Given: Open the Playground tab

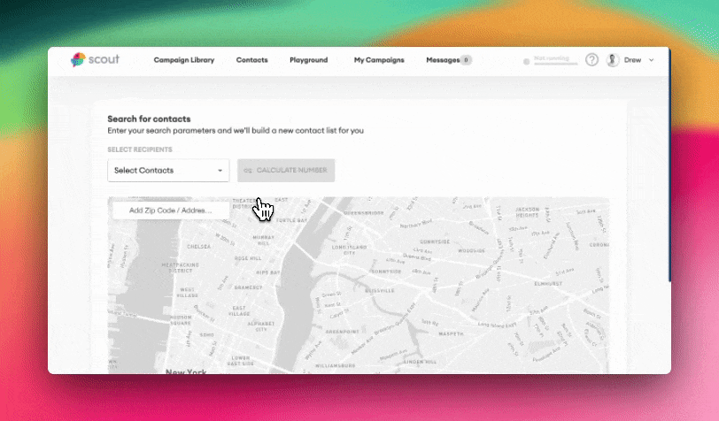Looking at the screenshot, I should point(309,60).
